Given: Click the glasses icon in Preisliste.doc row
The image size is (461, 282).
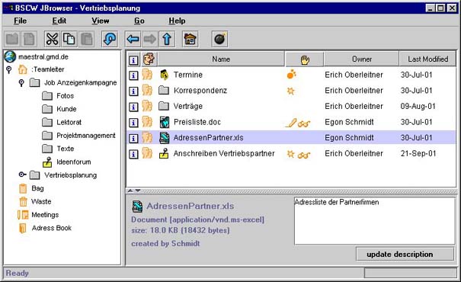Looking at the screenshot, I should click(x=304, y=123).
